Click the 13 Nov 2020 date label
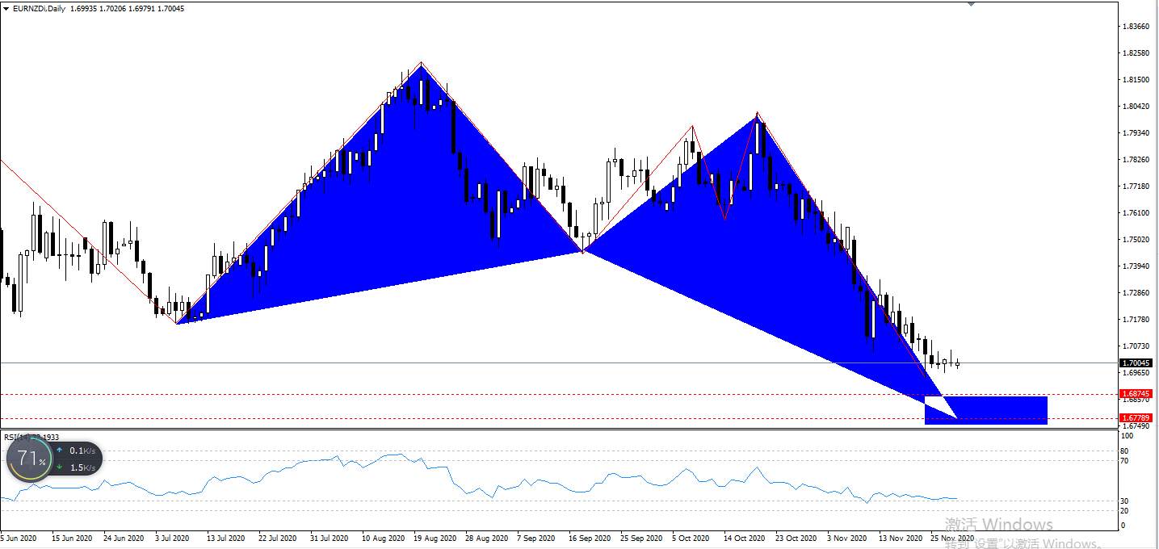Screen dimensions: 1159x549 (901, 538)
